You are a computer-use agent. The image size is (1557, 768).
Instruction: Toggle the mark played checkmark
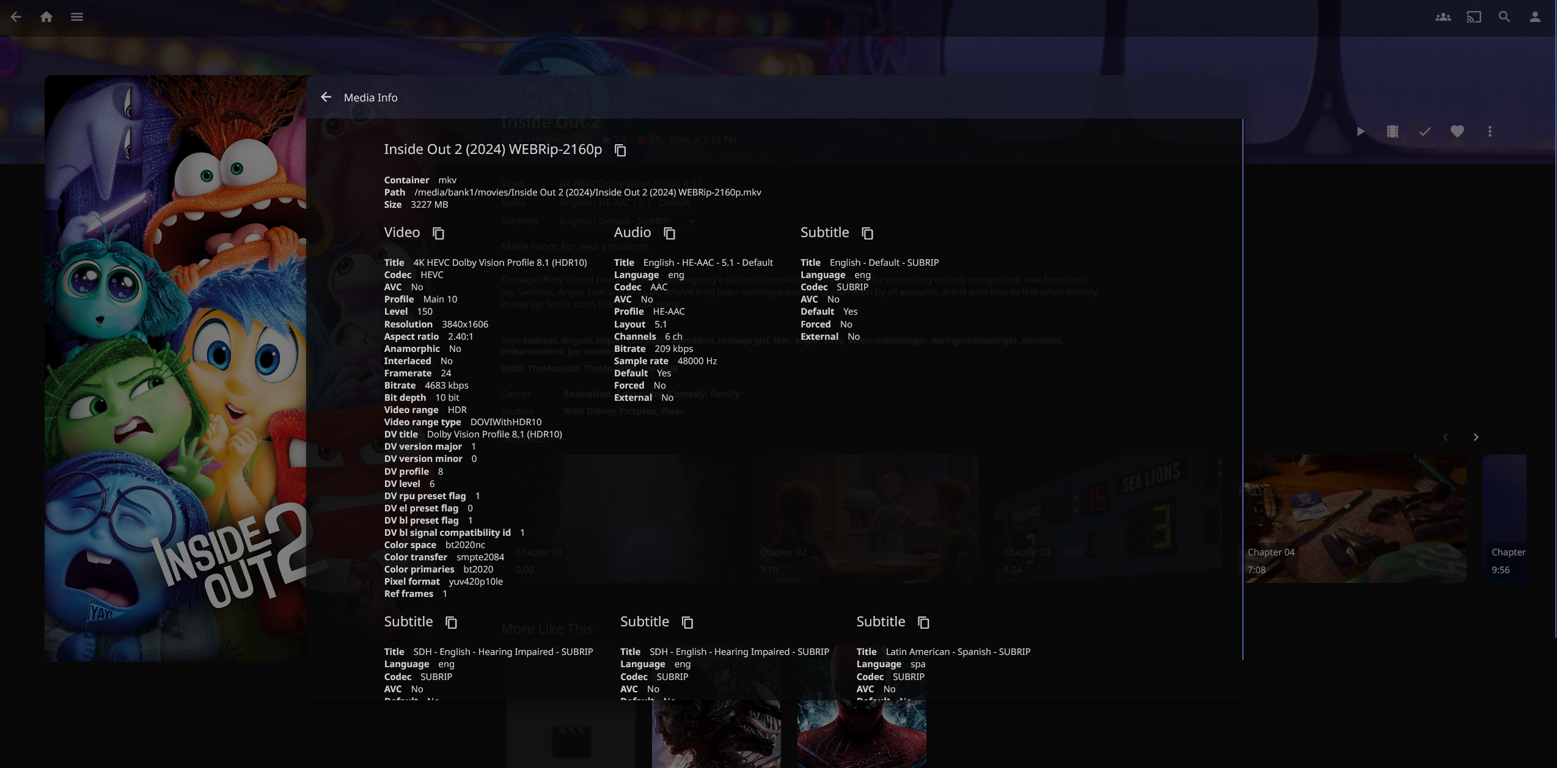pos(1424,131)
